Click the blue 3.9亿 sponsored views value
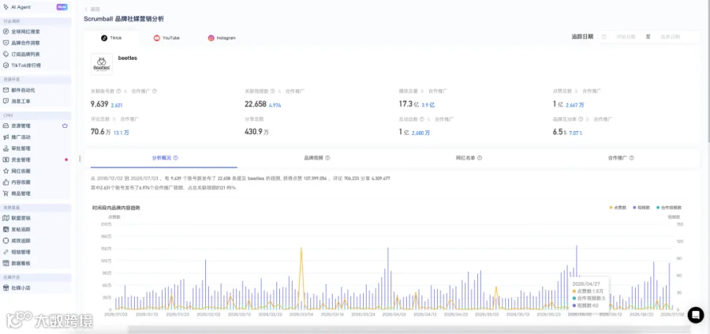This screenshot has height=334, width=710. coord(428,105)
